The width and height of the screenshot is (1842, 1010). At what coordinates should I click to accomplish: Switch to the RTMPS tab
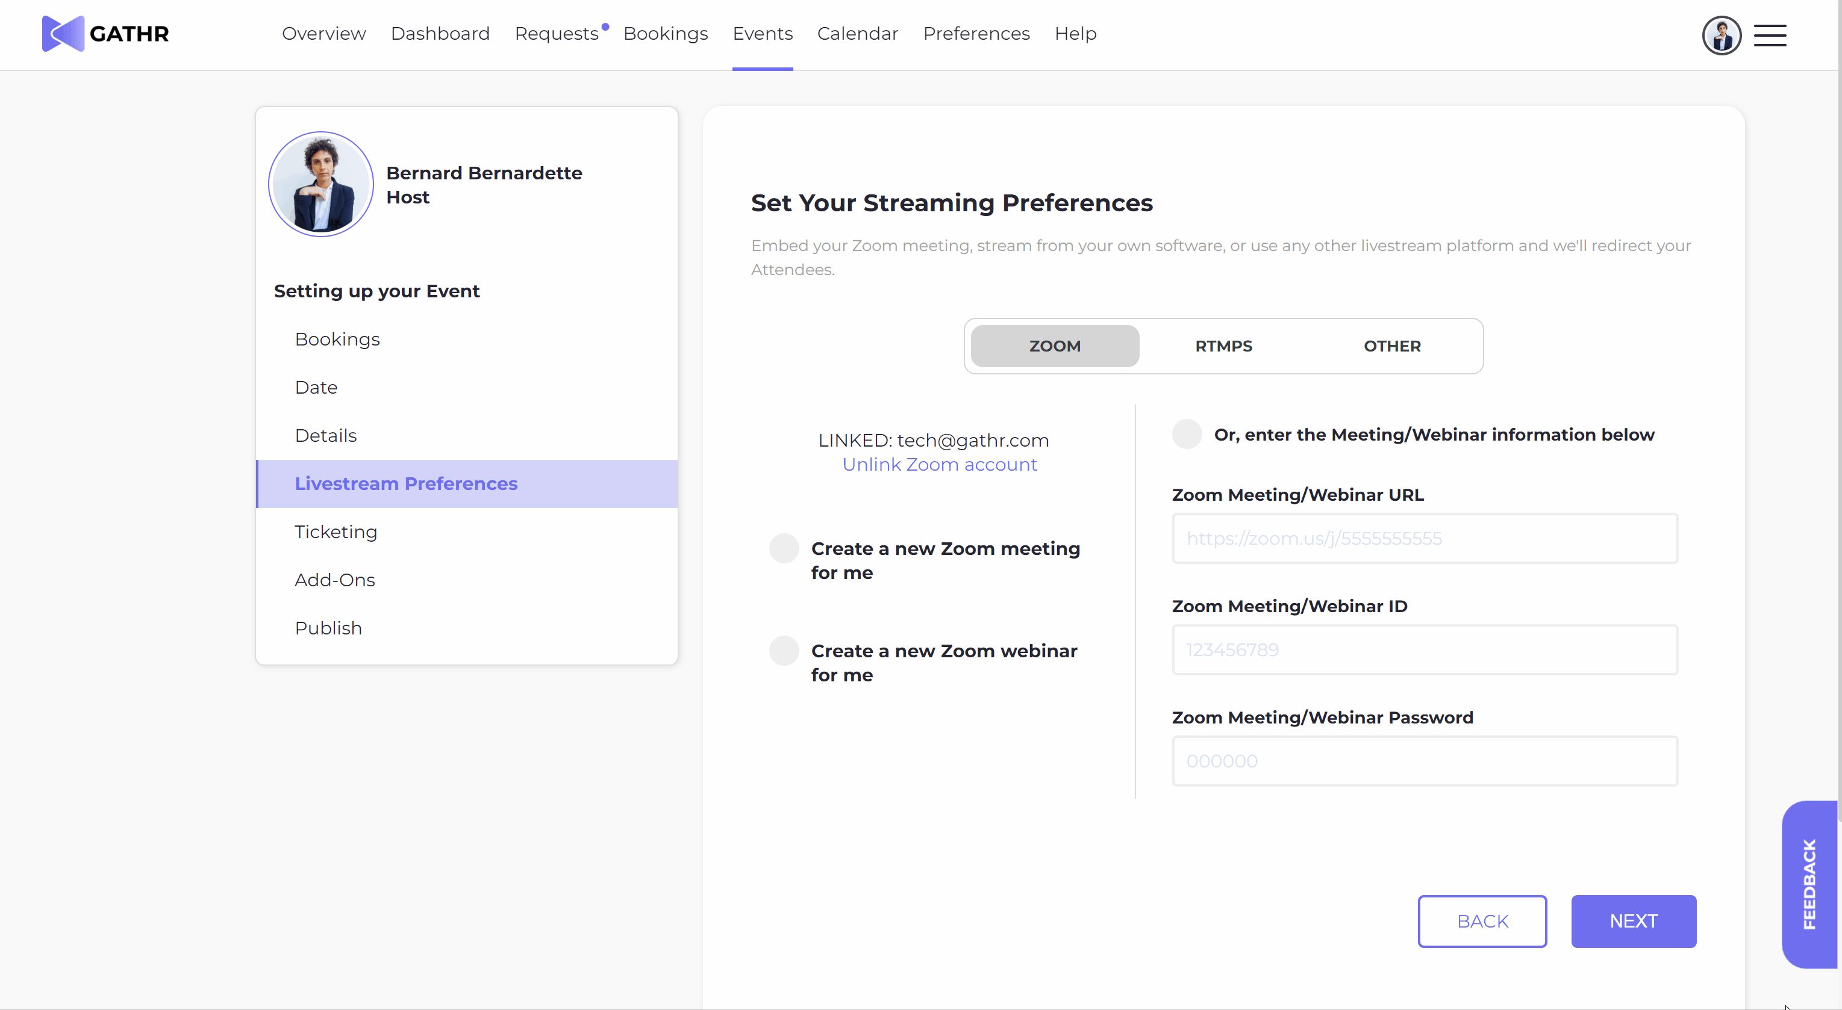tap(1223, 345)
